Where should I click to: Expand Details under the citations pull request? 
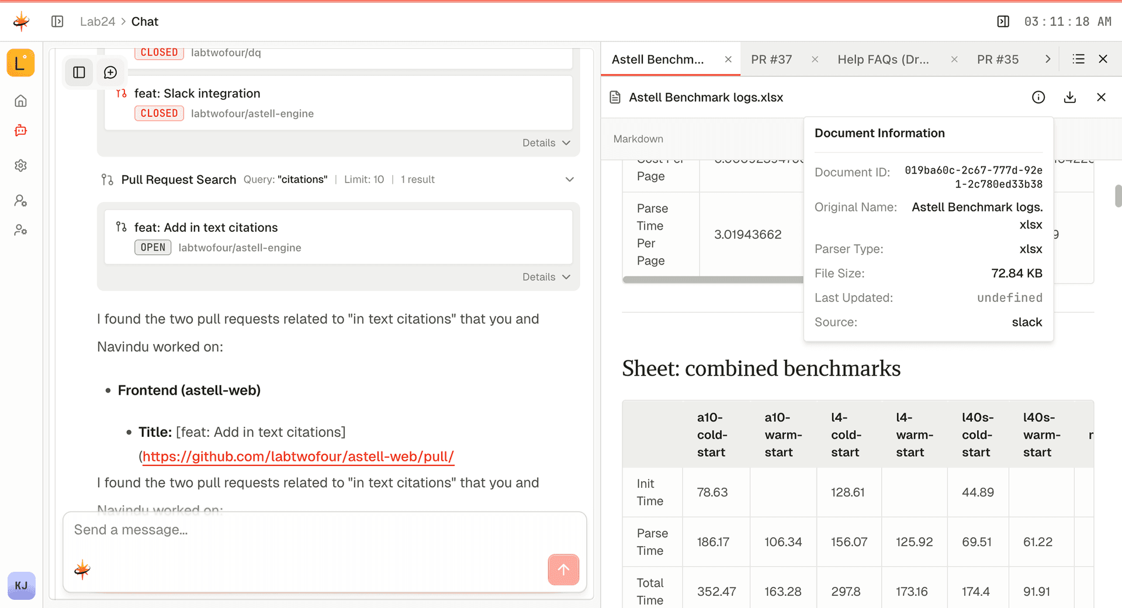(x=545, y=276)
